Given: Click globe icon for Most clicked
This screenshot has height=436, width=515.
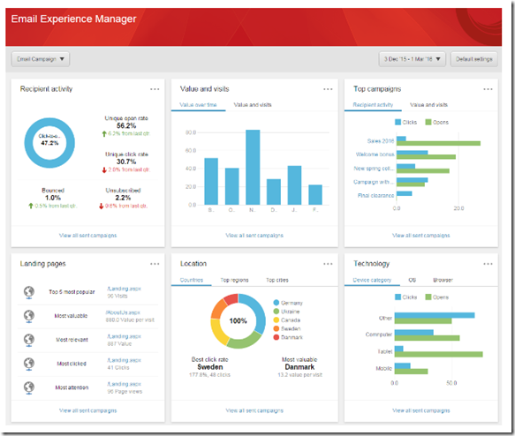Looking at the screenshot, I should coord(29,364).
